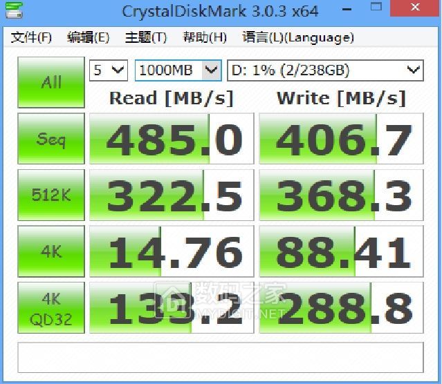Screen dimensions: 442x384
Task: Open the 主题(T) theme menu
Action: click(x=145, y=37)
